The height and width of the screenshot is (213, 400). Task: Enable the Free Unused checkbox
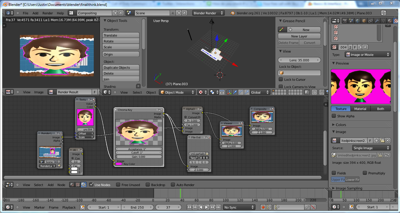[x=118, y=185]
